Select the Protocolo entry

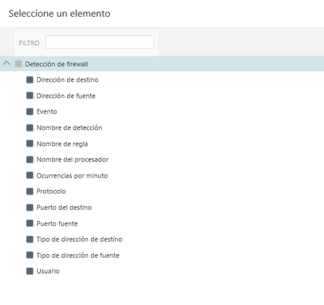(x=51, y=191)
